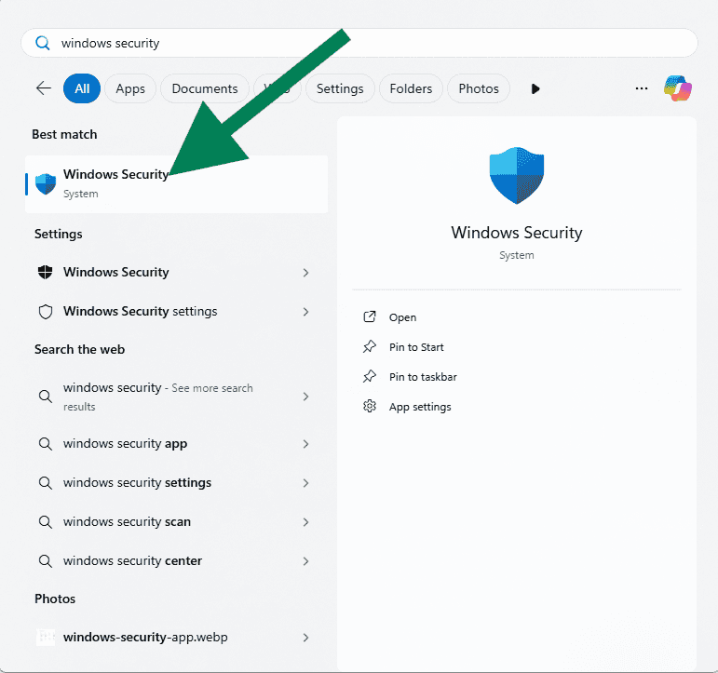Select 'windows security scan' web suggestion
Image resolution: width=718 pixels, height=673 pixels.
coord(127,522)
